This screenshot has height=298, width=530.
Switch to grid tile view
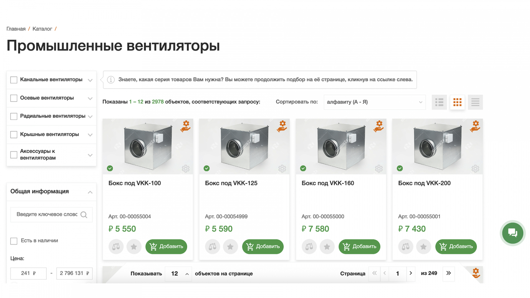(457, 102)
